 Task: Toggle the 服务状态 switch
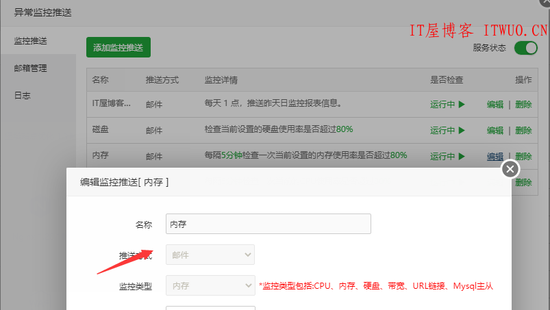coord(526,48)
